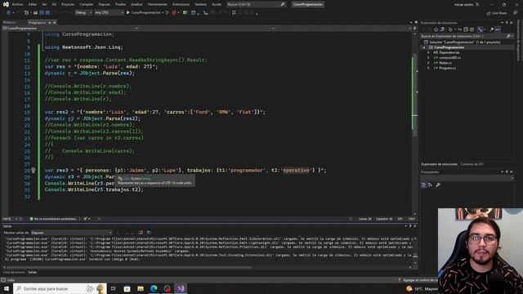The image size is (523, 294).
Task: Expand the conexionBD.cs node
Action: tap(428, 58)
